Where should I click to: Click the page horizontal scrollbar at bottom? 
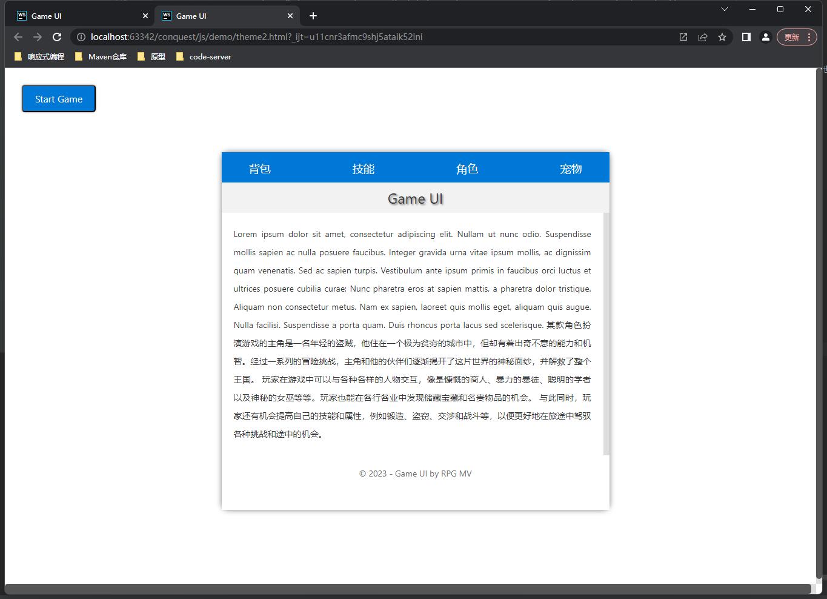tap(408, 589)
